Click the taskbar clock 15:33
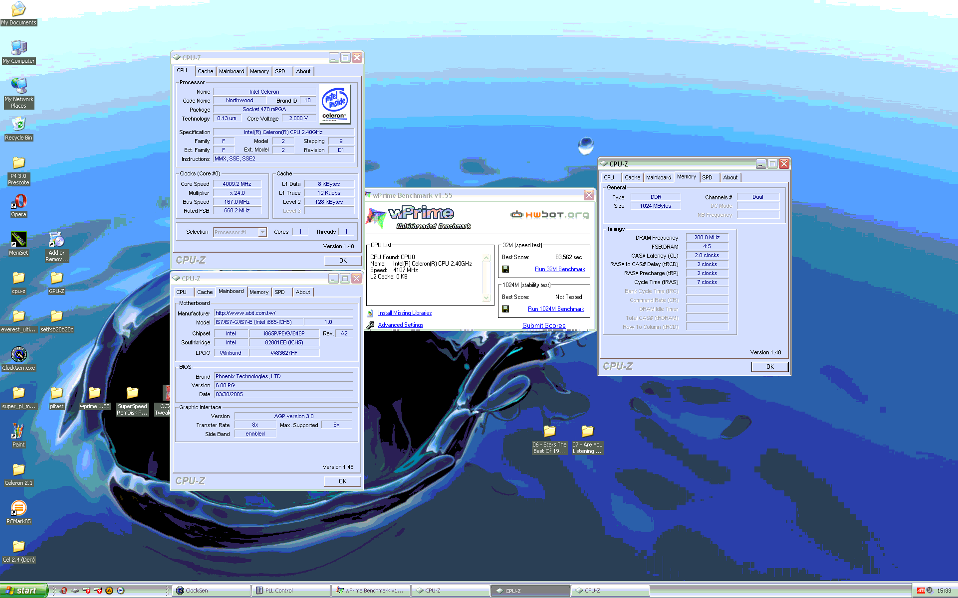 point(944,591)
